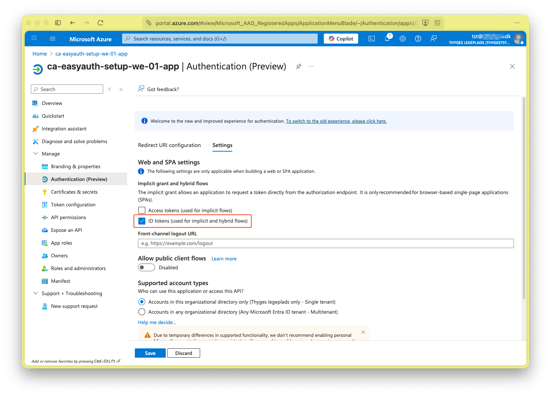Viewport: 551px width, 397px height.
Task: Click the blade vertical scrollbar
Action: coord(524,198)
